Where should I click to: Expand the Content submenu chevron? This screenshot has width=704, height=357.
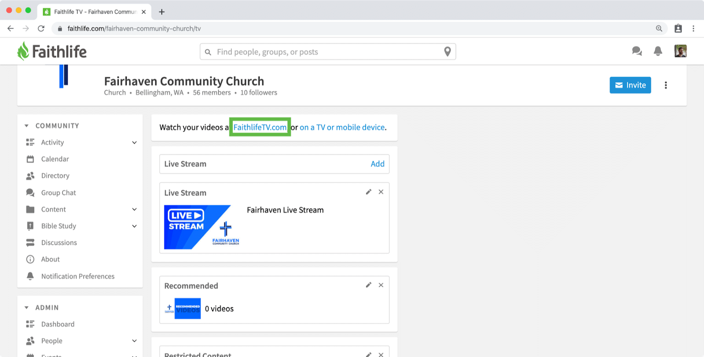pos(135,209)
